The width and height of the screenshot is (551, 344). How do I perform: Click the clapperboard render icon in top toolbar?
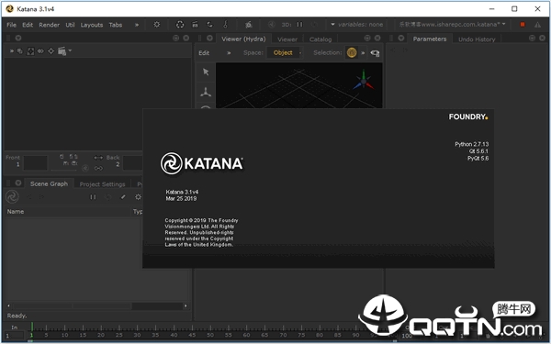(195, 24)
